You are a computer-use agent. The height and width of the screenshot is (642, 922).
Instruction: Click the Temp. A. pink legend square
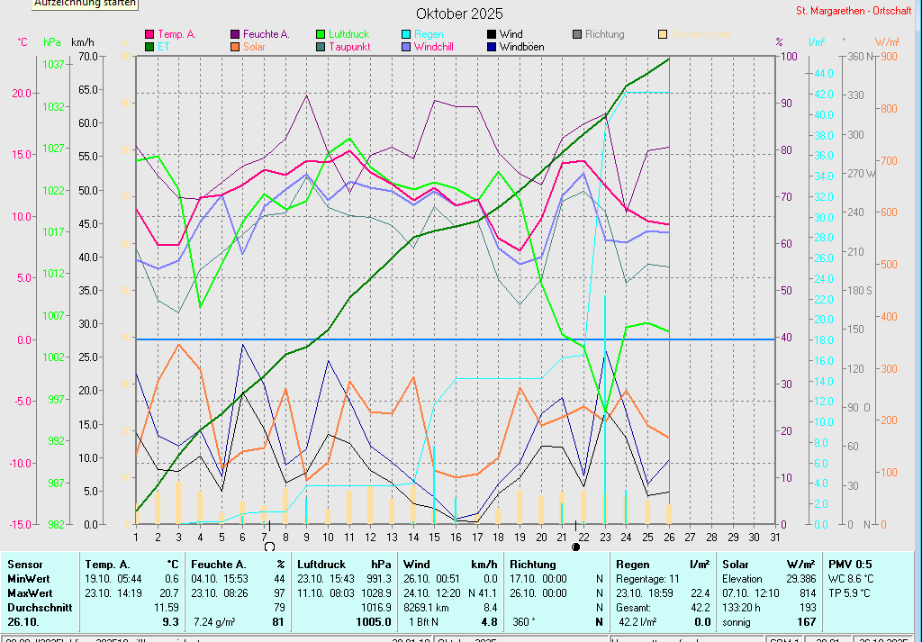(x=149, y=34)
